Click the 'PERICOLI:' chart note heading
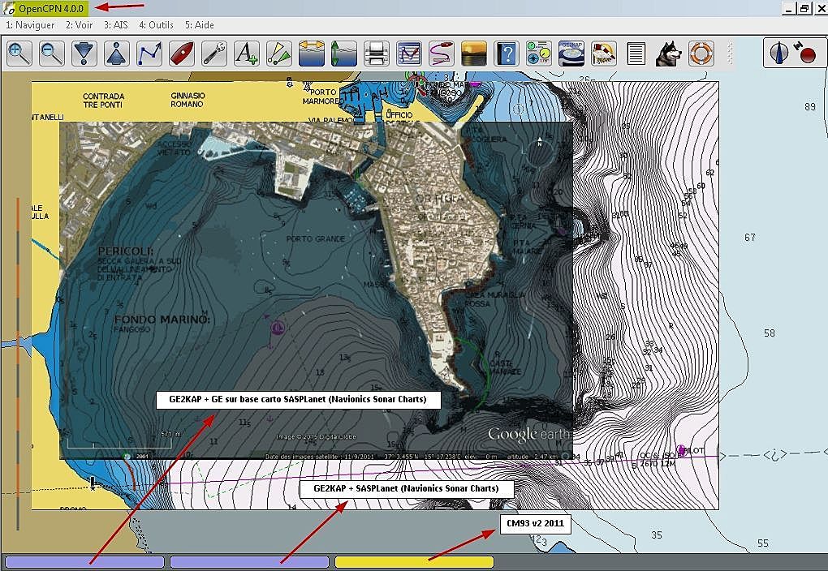This screenshot has width=828, height=571. (126, 251)
